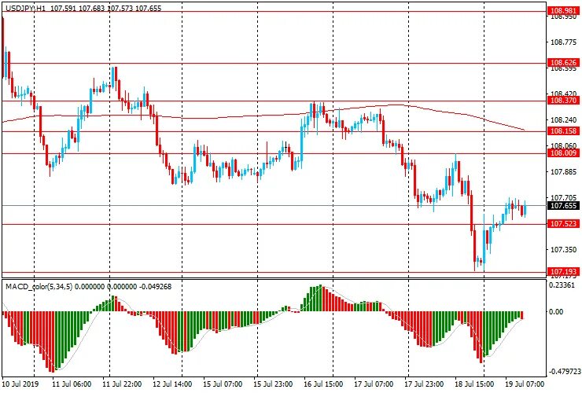Click the 108.158 price level label
The width and height of the screenshot is (582, 393).
click(x=563, y=131)
